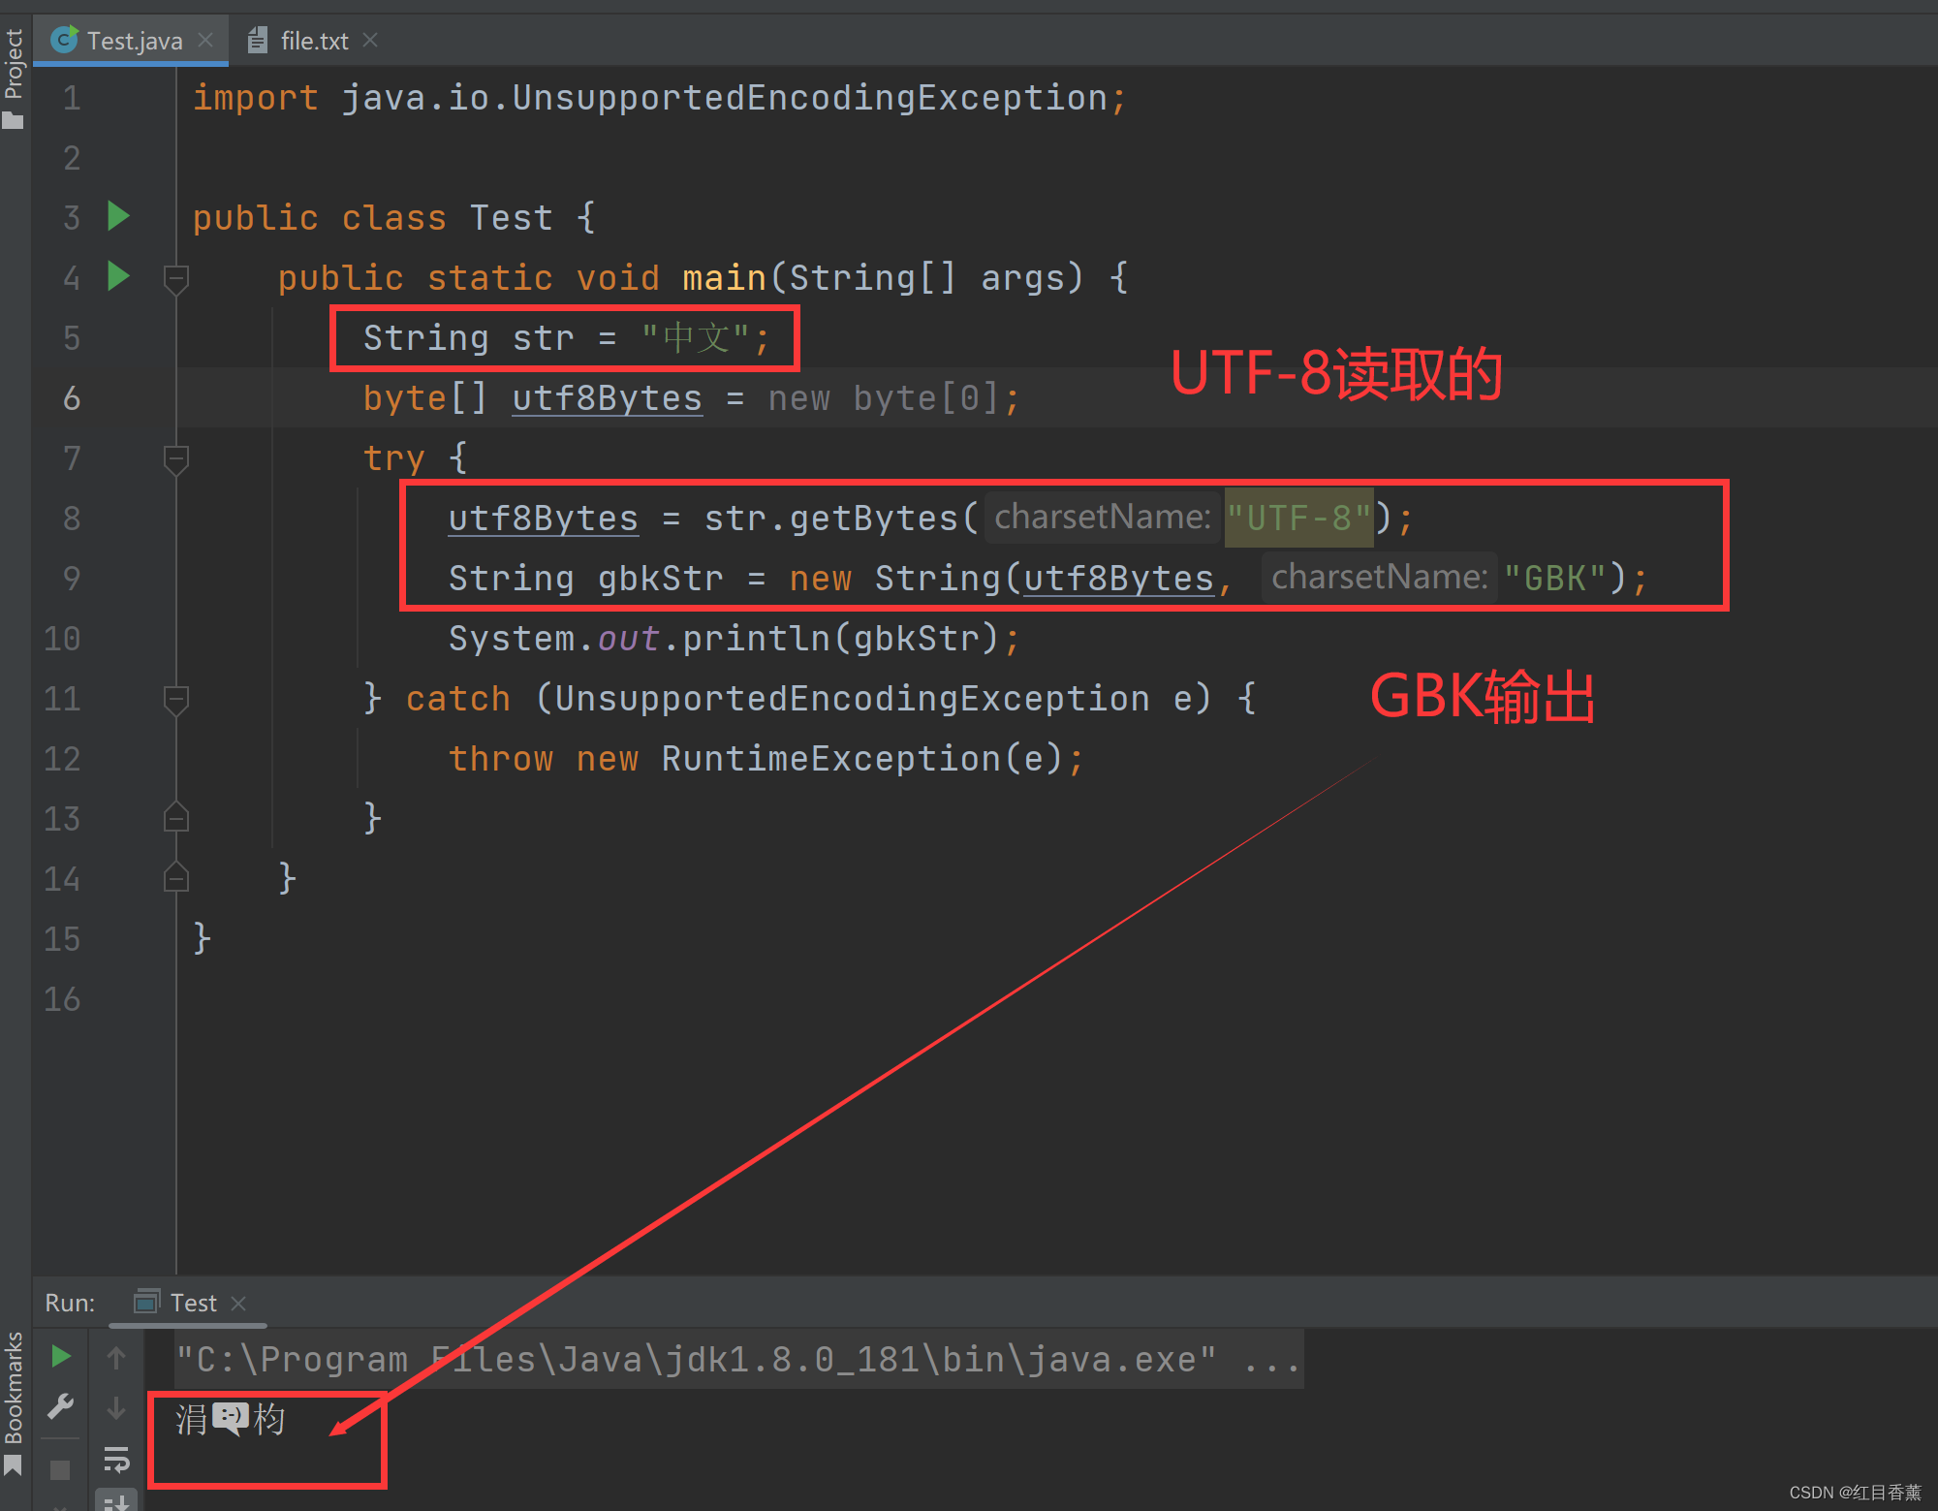This screenshot has height=1511, width=1938.
Task: Switch to the file.txt editor tab
Action: pos(313,41)
